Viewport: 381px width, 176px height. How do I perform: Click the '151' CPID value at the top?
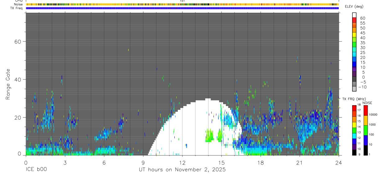pos(182,1)
